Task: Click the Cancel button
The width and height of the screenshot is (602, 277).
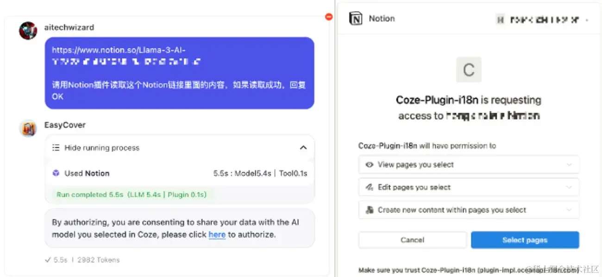Action: click(x=412, y=240)
